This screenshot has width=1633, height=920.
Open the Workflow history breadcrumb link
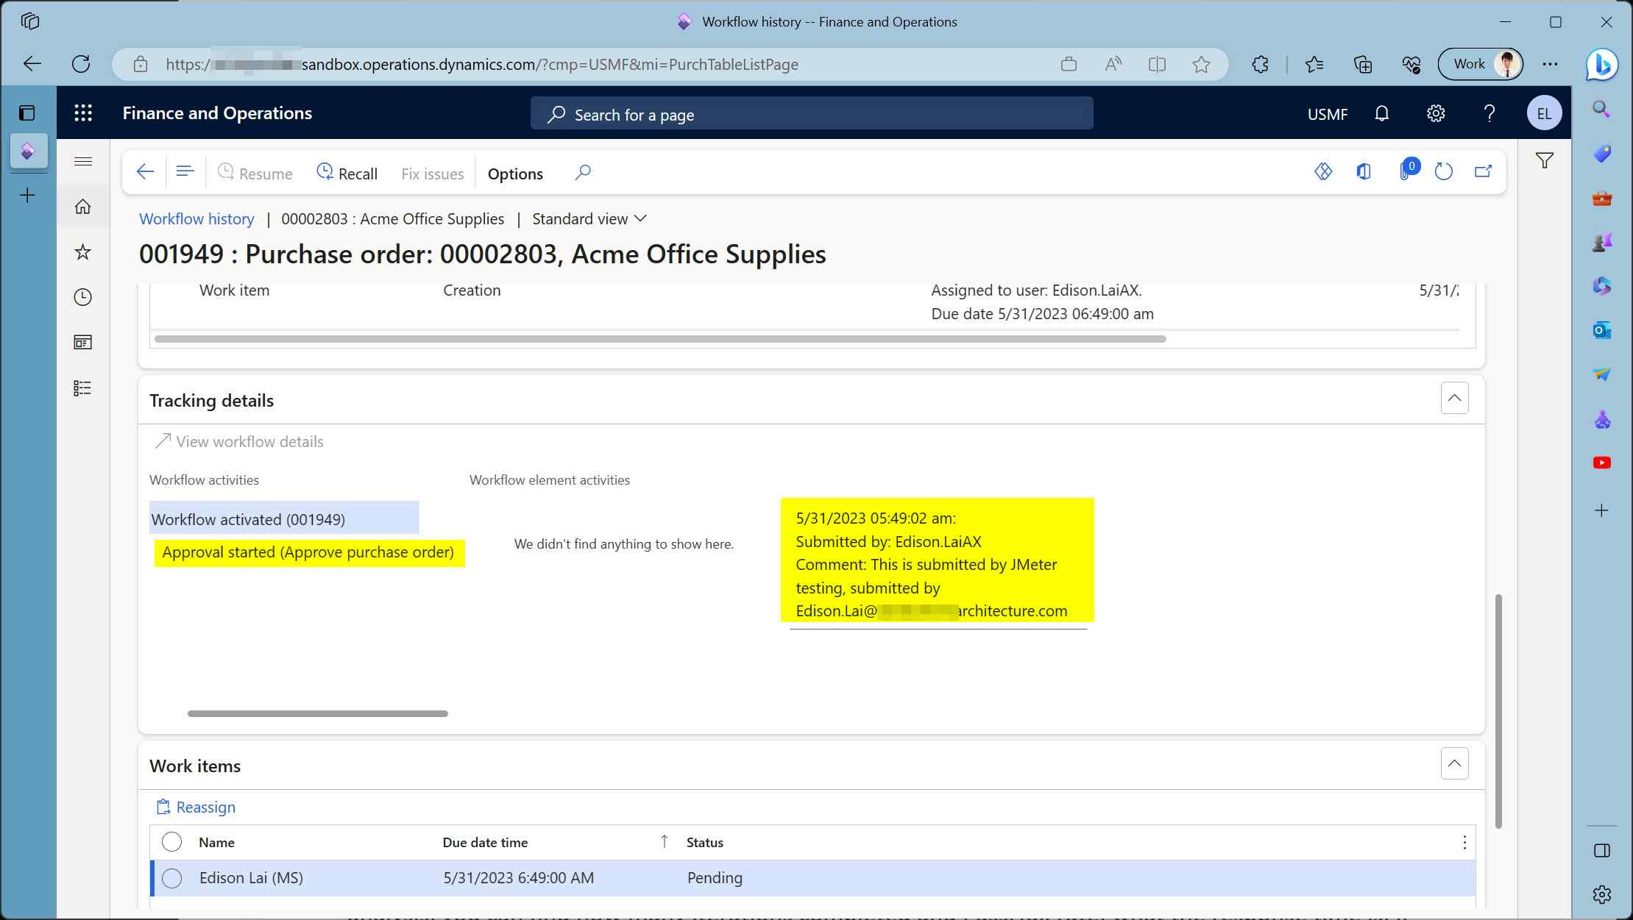tap(196, 219)
